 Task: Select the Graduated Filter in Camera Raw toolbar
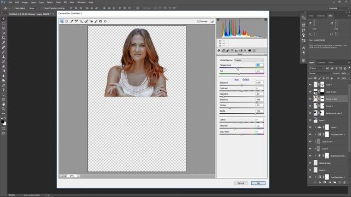point(100,21)
